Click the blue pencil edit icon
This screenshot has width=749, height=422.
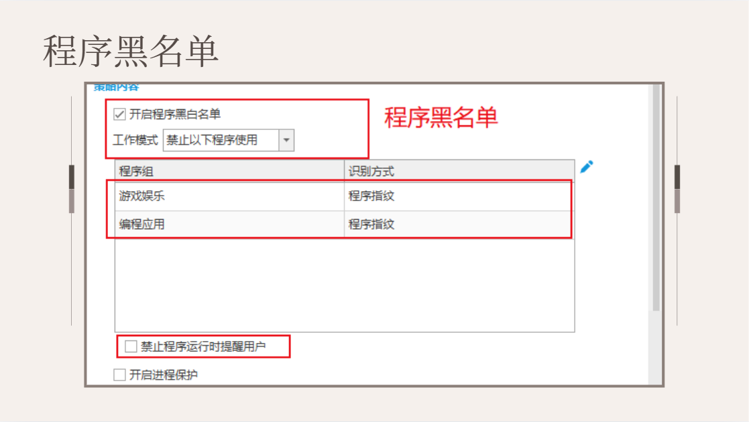pos(587,167)
